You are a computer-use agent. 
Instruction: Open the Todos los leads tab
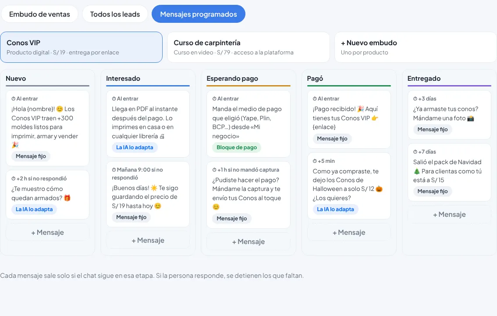tap(115, 14)
